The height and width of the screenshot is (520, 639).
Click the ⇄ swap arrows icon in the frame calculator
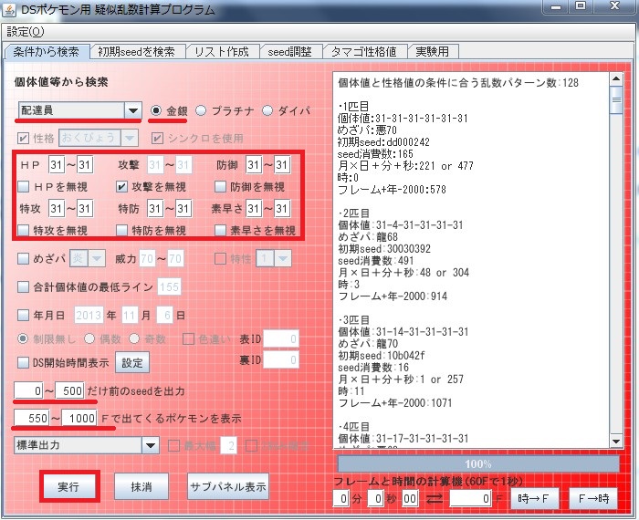[434, 498]
